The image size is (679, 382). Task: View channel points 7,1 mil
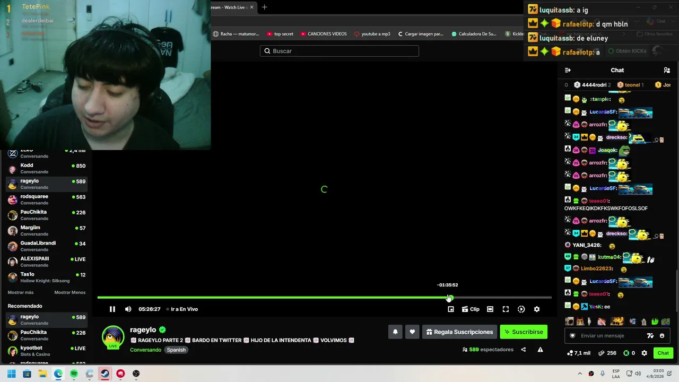[579, 353]
